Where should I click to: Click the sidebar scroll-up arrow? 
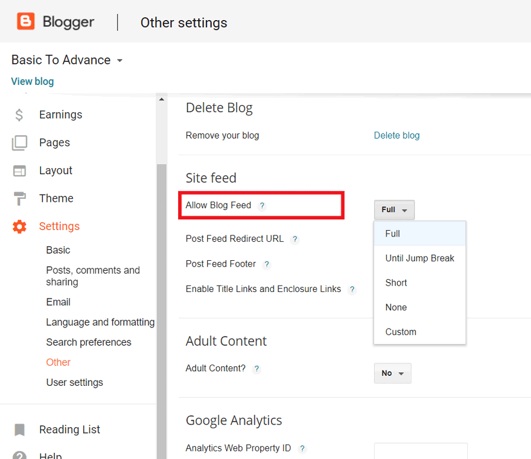(x=162, y=99)
